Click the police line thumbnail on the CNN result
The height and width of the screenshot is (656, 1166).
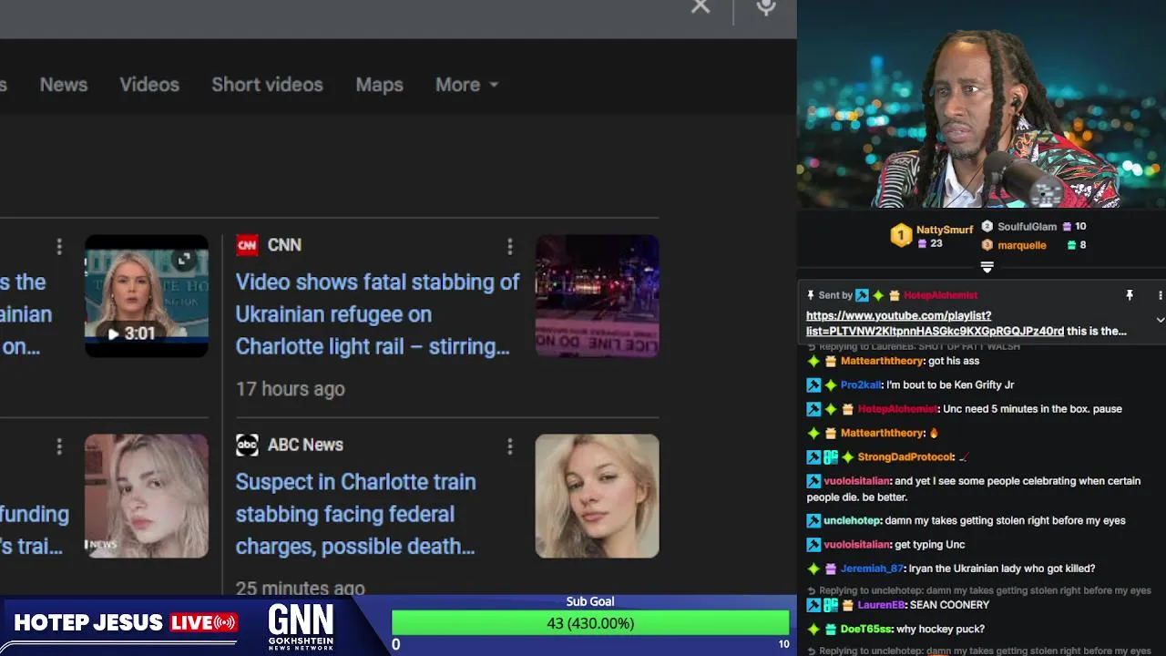click(x=597, y=296)
